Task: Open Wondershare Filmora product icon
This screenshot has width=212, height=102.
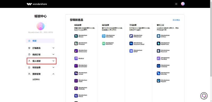Action: [76, 36]
